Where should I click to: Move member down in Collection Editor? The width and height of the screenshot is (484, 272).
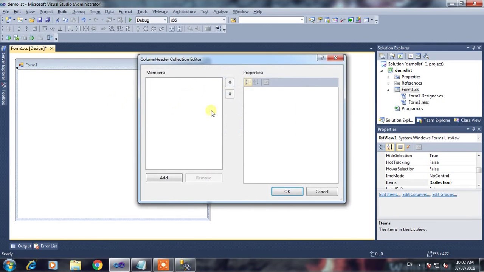(230, 94)
